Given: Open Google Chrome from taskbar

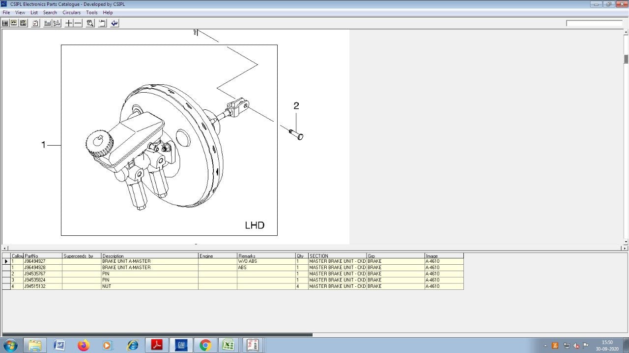Looking at the screenshot, I should pos(205,345).
